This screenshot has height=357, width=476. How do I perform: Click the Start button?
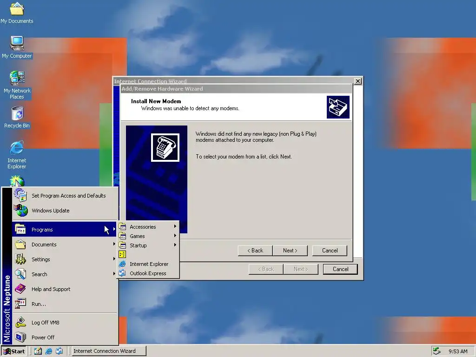(x=14, y=351)
